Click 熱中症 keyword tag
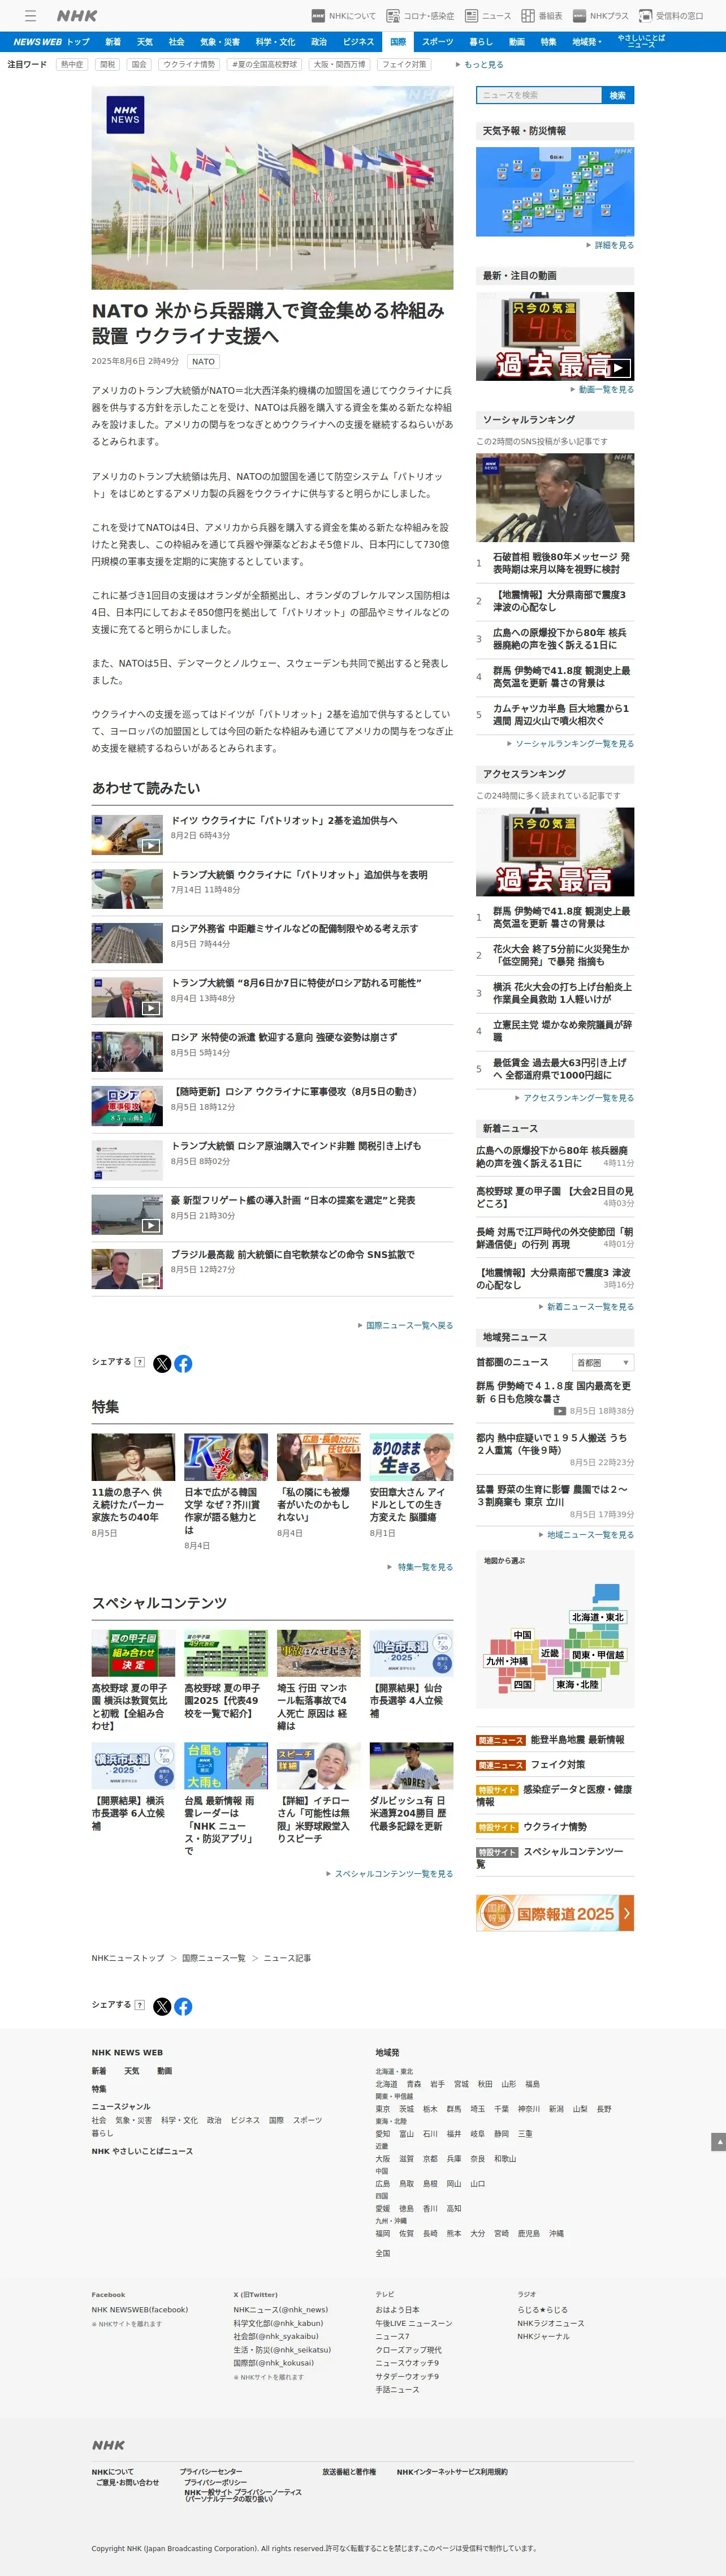Screen dimensions: 726x2576 click(x=72, y=64)
